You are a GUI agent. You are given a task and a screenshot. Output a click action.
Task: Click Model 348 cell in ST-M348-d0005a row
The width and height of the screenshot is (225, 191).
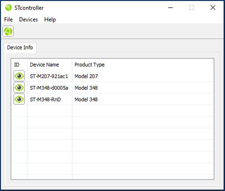tap(86, 88)
